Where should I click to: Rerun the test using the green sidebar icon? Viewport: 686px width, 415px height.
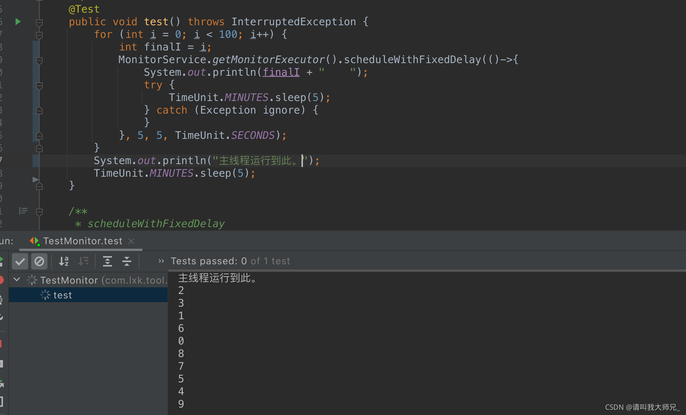(x=2, y=259)
